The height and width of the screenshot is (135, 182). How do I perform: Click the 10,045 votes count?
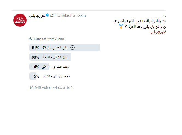point(40,88)
